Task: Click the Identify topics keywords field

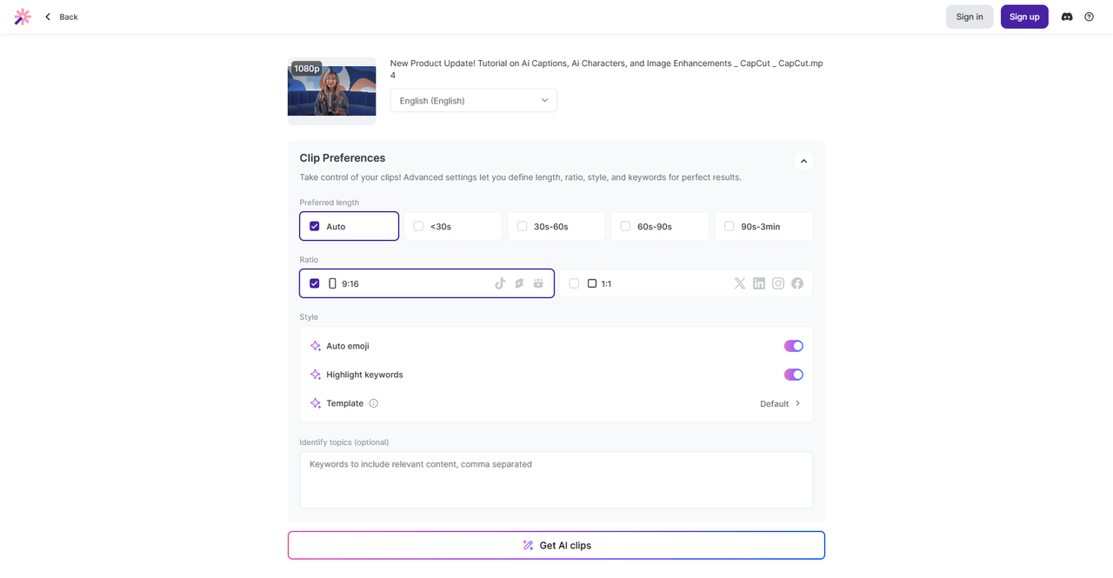Action: tap(556, 480)
